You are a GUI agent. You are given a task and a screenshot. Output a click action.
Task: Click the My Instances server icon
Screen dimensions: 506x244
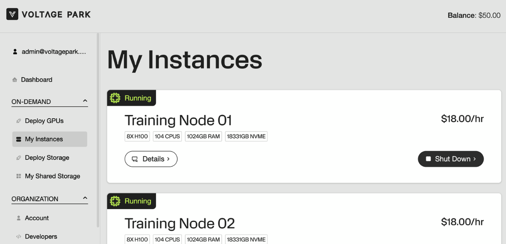(x=18, y=139)
